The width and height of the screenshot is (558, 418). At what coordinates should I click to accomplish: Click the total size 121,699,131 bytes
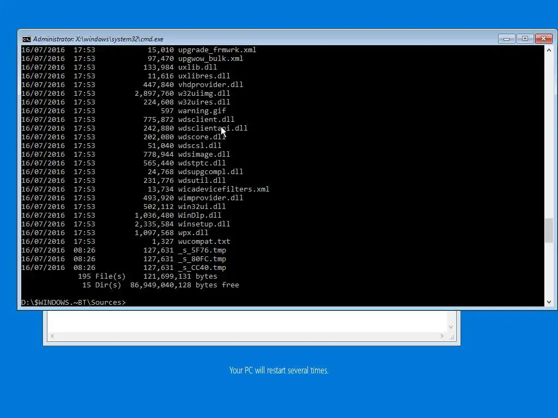[x=180, y=276]
